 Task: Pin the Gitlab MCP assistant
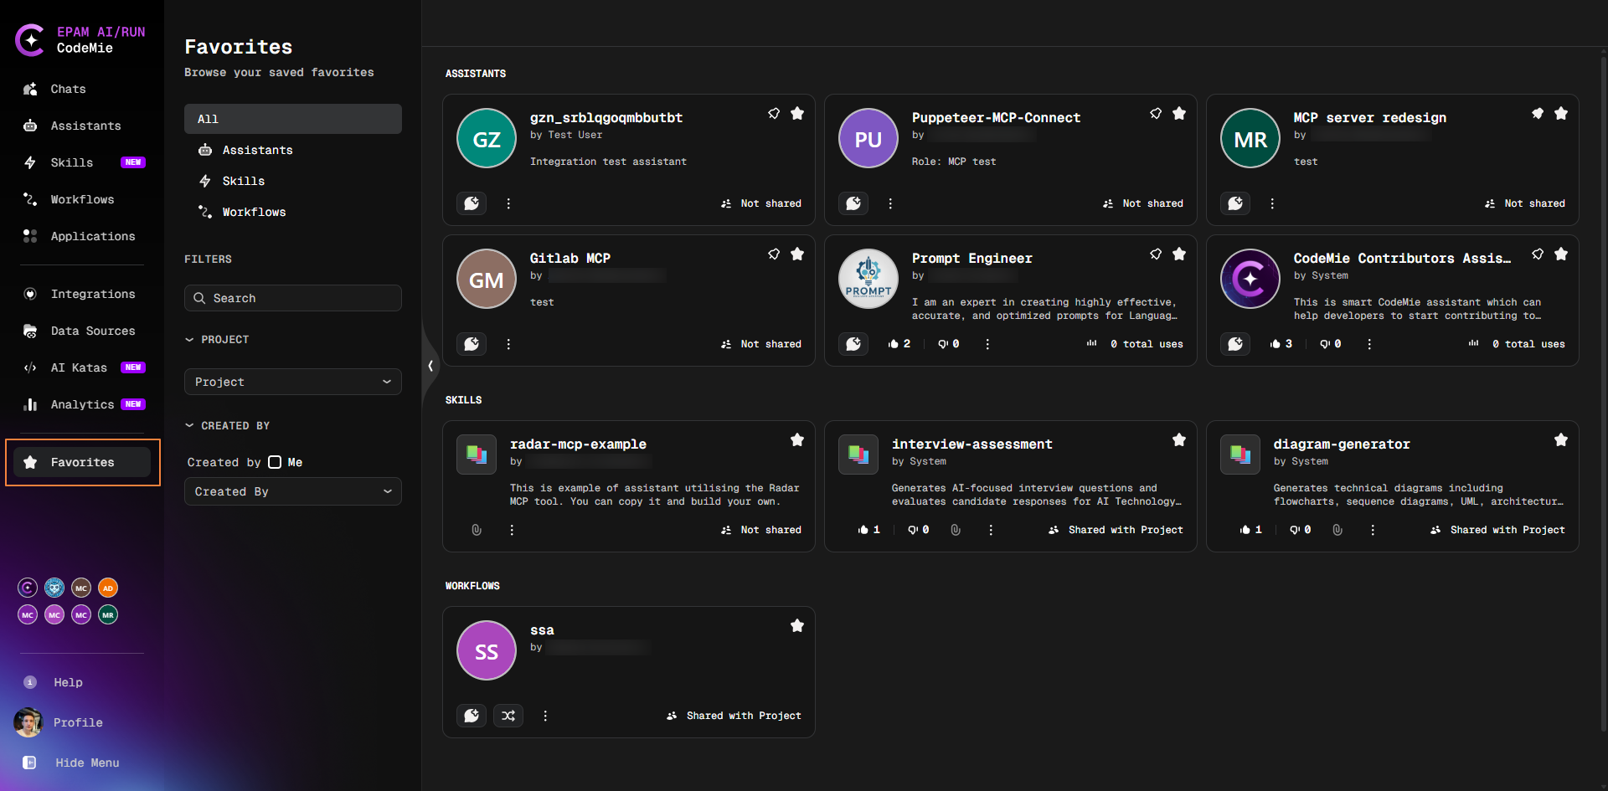tap(774, 254)
